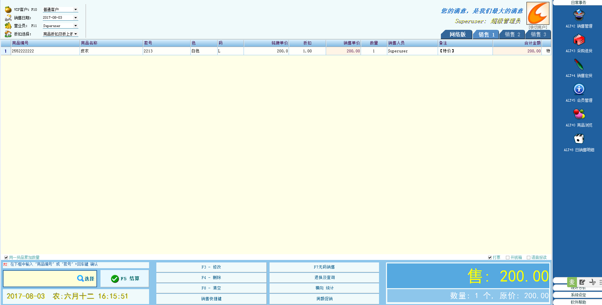The image size is (602, 305).
Task: Switch to the 销售 3 tab
Action: click(538, 34)
